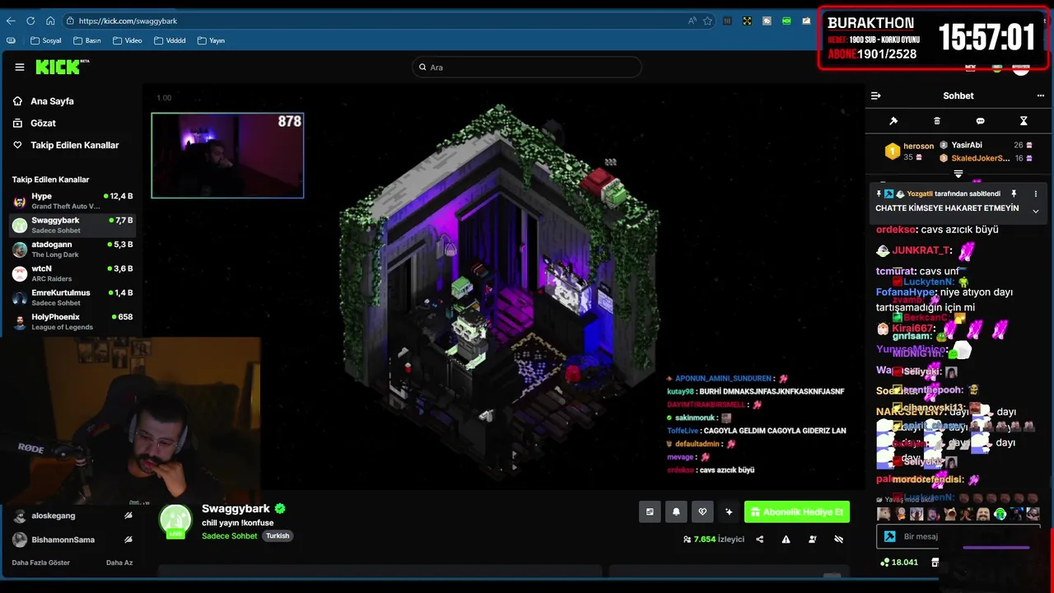Click Swaggybark streamer avatar
The image size is (1054, 593).
175,521
